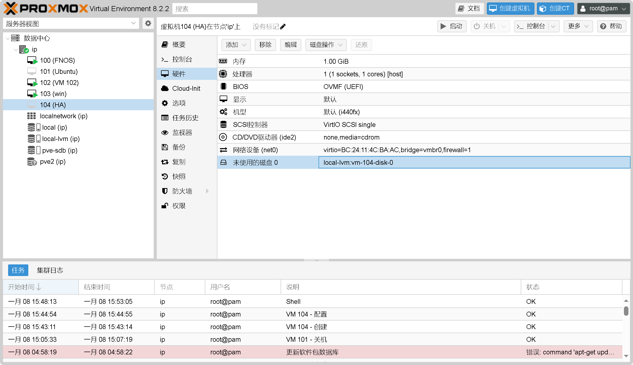The width and height of the screenshot is (633, 365).
Task: Click the network device arrows icon
Action: 223,150
